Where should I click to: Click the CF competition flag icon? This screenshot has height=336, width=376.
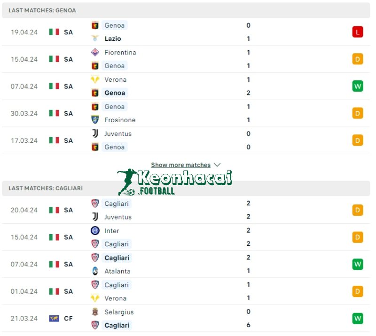(x=54, y=319)
